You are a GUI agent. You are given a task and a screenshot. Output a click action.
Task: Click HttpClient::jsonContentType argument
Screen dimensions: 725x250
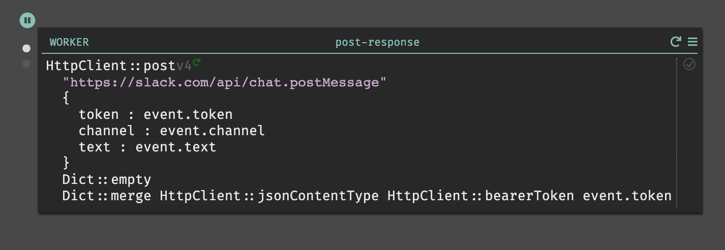pyautogui.click(x=269, y=196)
